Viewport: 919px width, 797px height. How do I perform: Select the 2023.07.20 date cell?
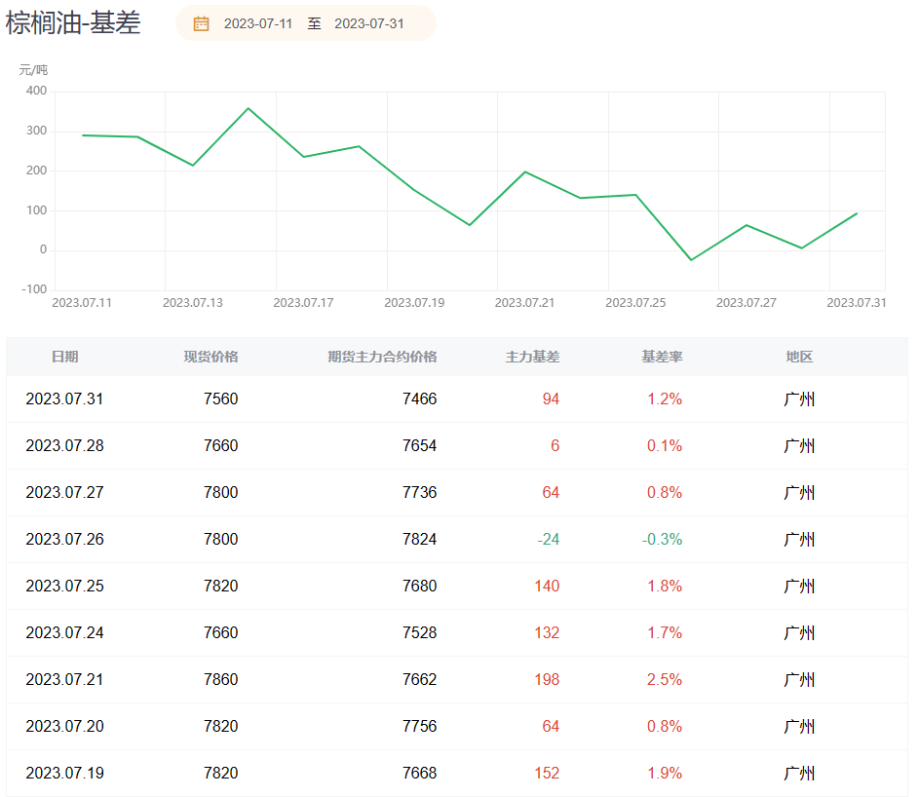pos(65,727)
